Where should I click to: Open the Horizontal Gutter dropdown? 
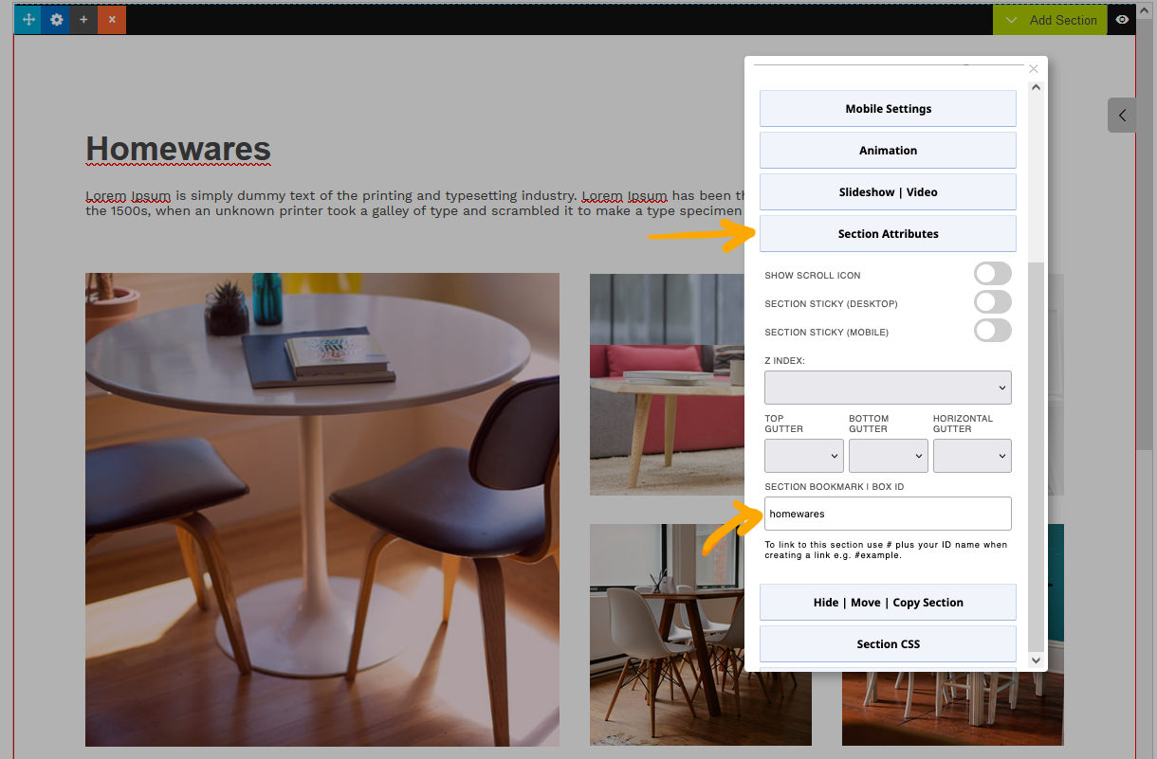[972, 456]
